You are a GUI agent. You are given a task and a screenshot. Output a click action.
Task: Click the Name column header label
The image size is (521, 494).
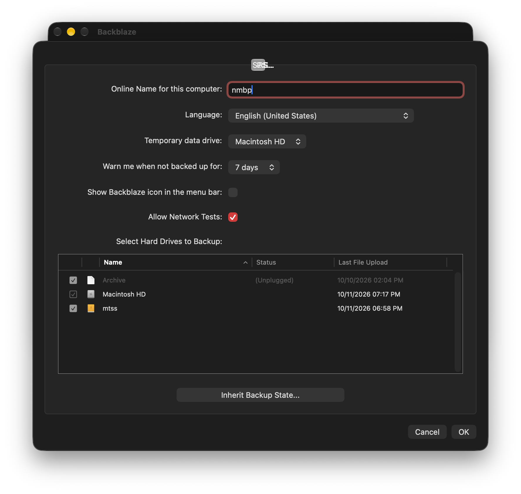[113, 262]
